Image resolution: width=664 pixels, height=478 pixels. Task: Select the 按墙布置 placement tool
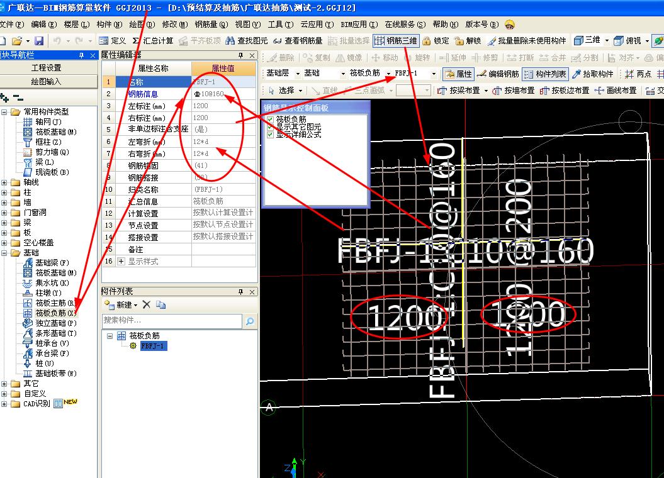[513, 91]
